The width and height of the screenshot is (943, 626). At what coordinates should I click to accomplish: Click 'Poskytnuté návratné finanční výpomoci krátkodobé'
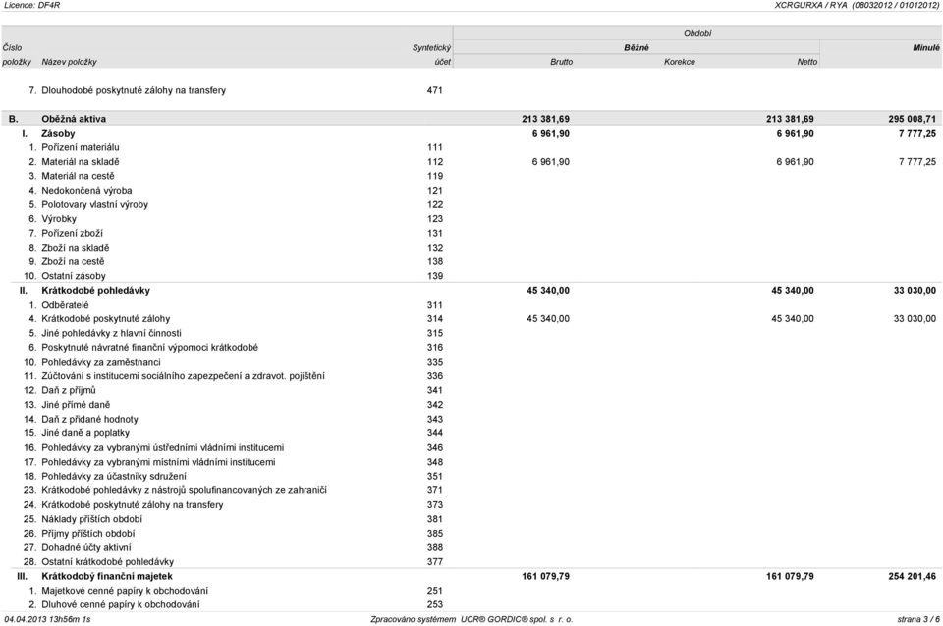point(149,347)
